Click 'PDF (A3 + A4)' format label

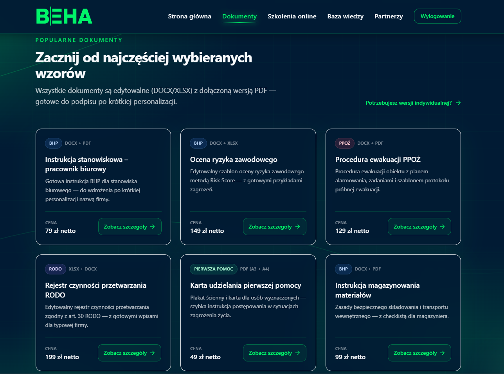point(255,269)
